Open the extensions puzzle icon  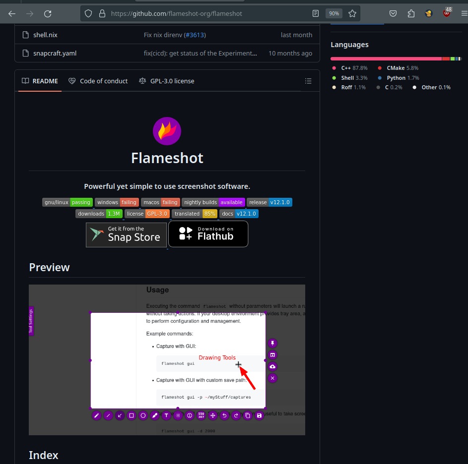(411, 13)
